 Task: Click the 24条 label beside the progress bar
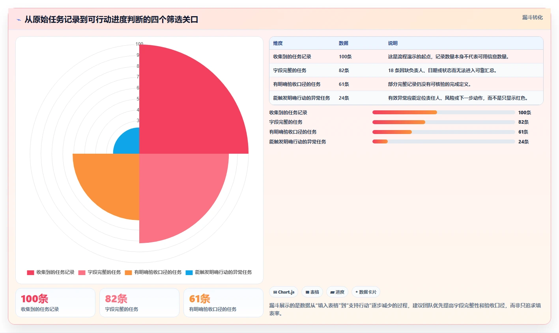[523, 142]
